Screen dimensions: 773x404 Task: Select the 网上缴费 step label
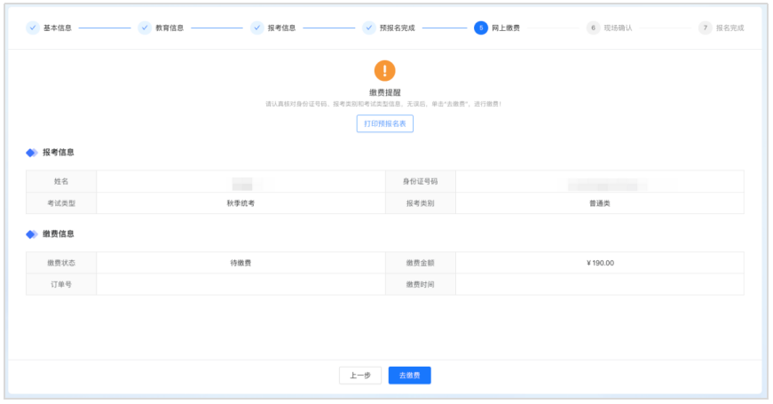tap(506, 28)
